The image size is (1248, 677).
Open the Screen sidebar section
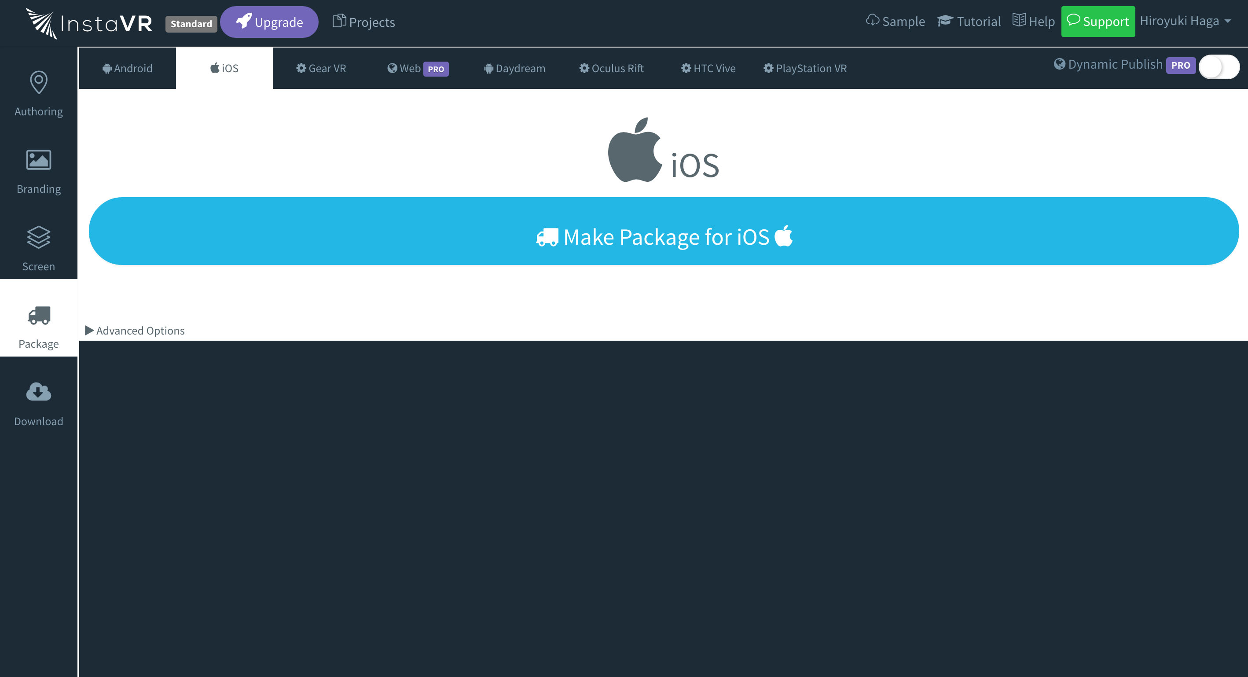coord(39,250)
